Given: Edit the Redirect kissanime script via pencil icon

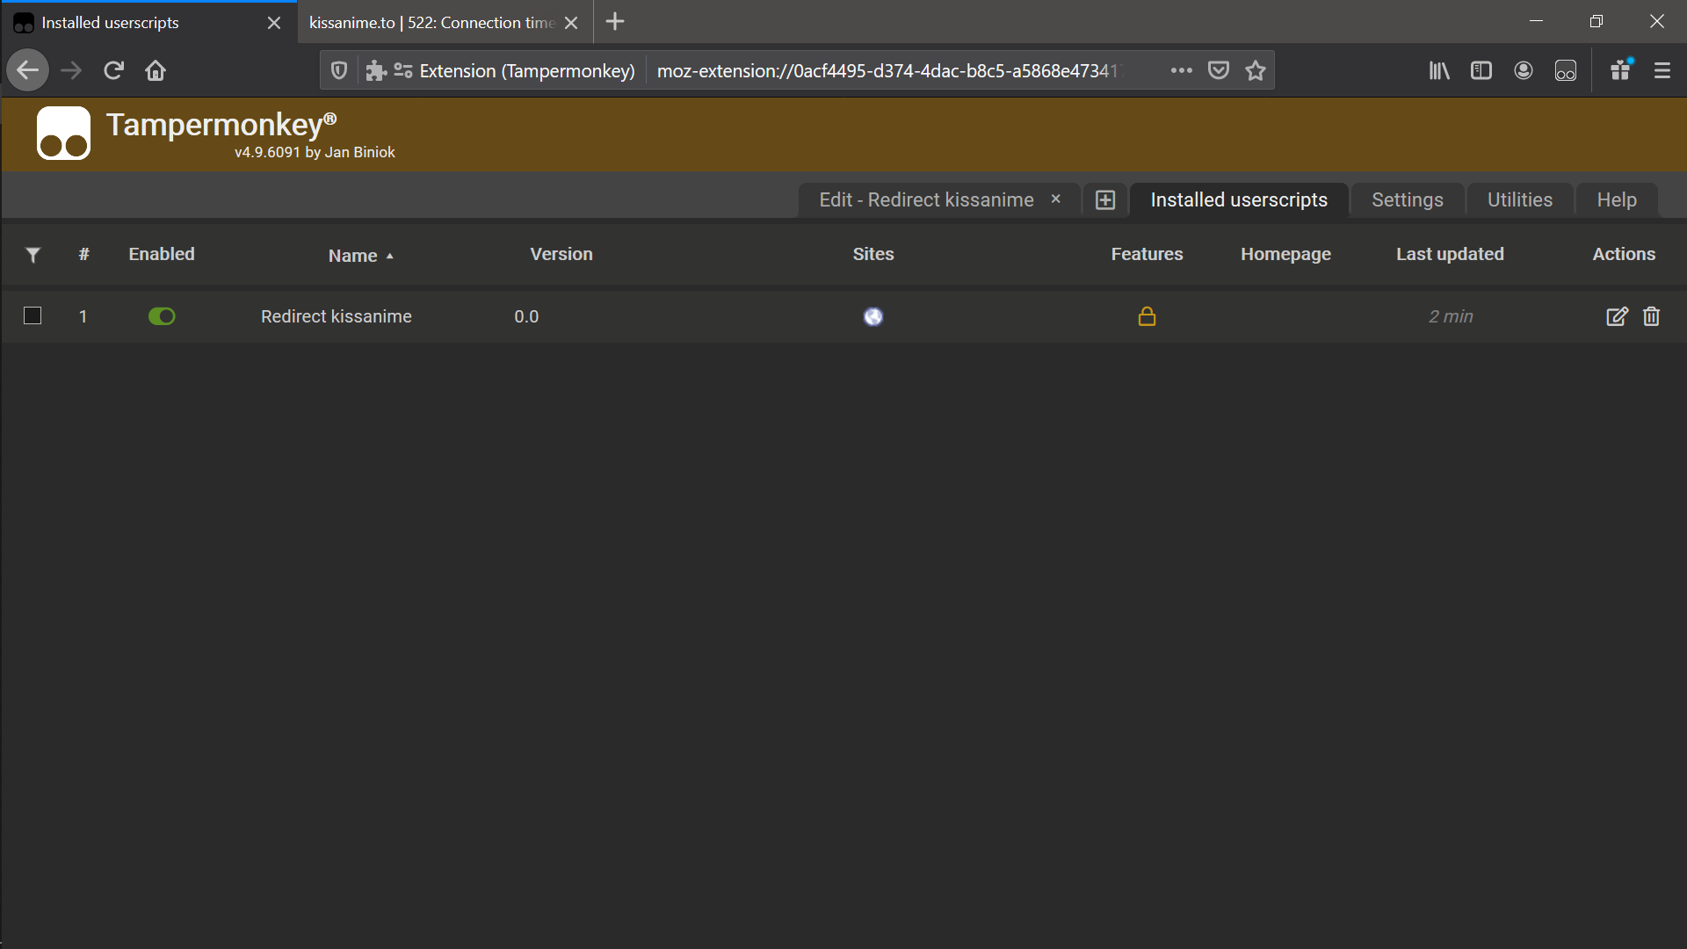Looking at the screenshot, I should click(1617, 316).
